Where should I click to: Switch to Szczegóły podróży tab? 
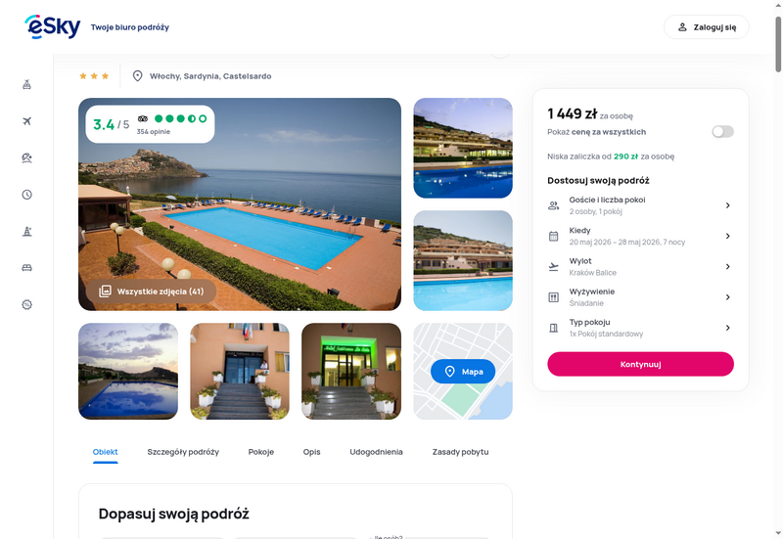click(183, 452)
